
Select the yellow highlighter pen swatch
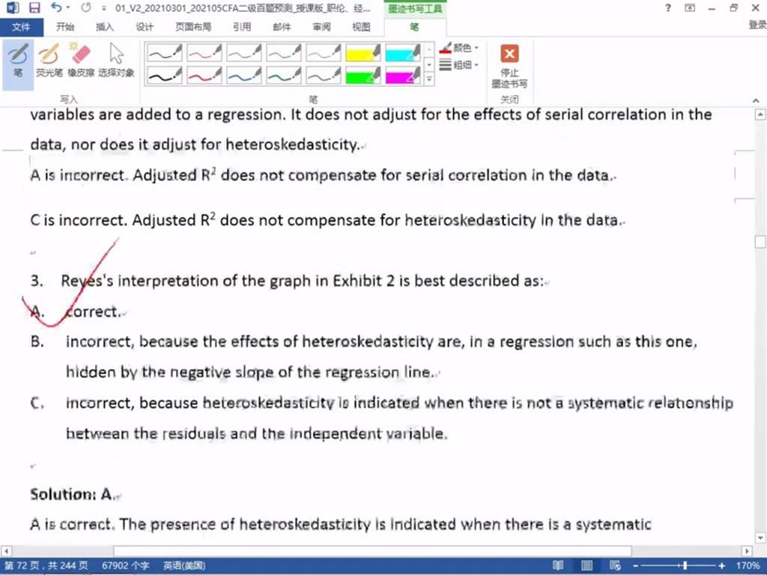click(x=363, y=52)
